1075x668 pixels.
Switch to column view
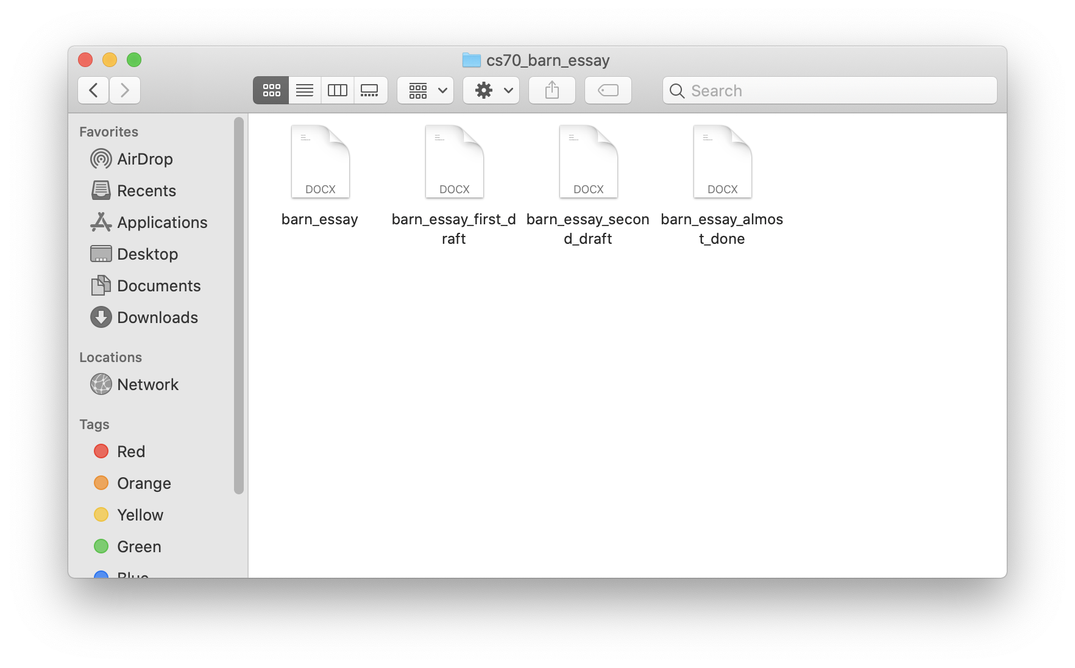pos(337,90)
